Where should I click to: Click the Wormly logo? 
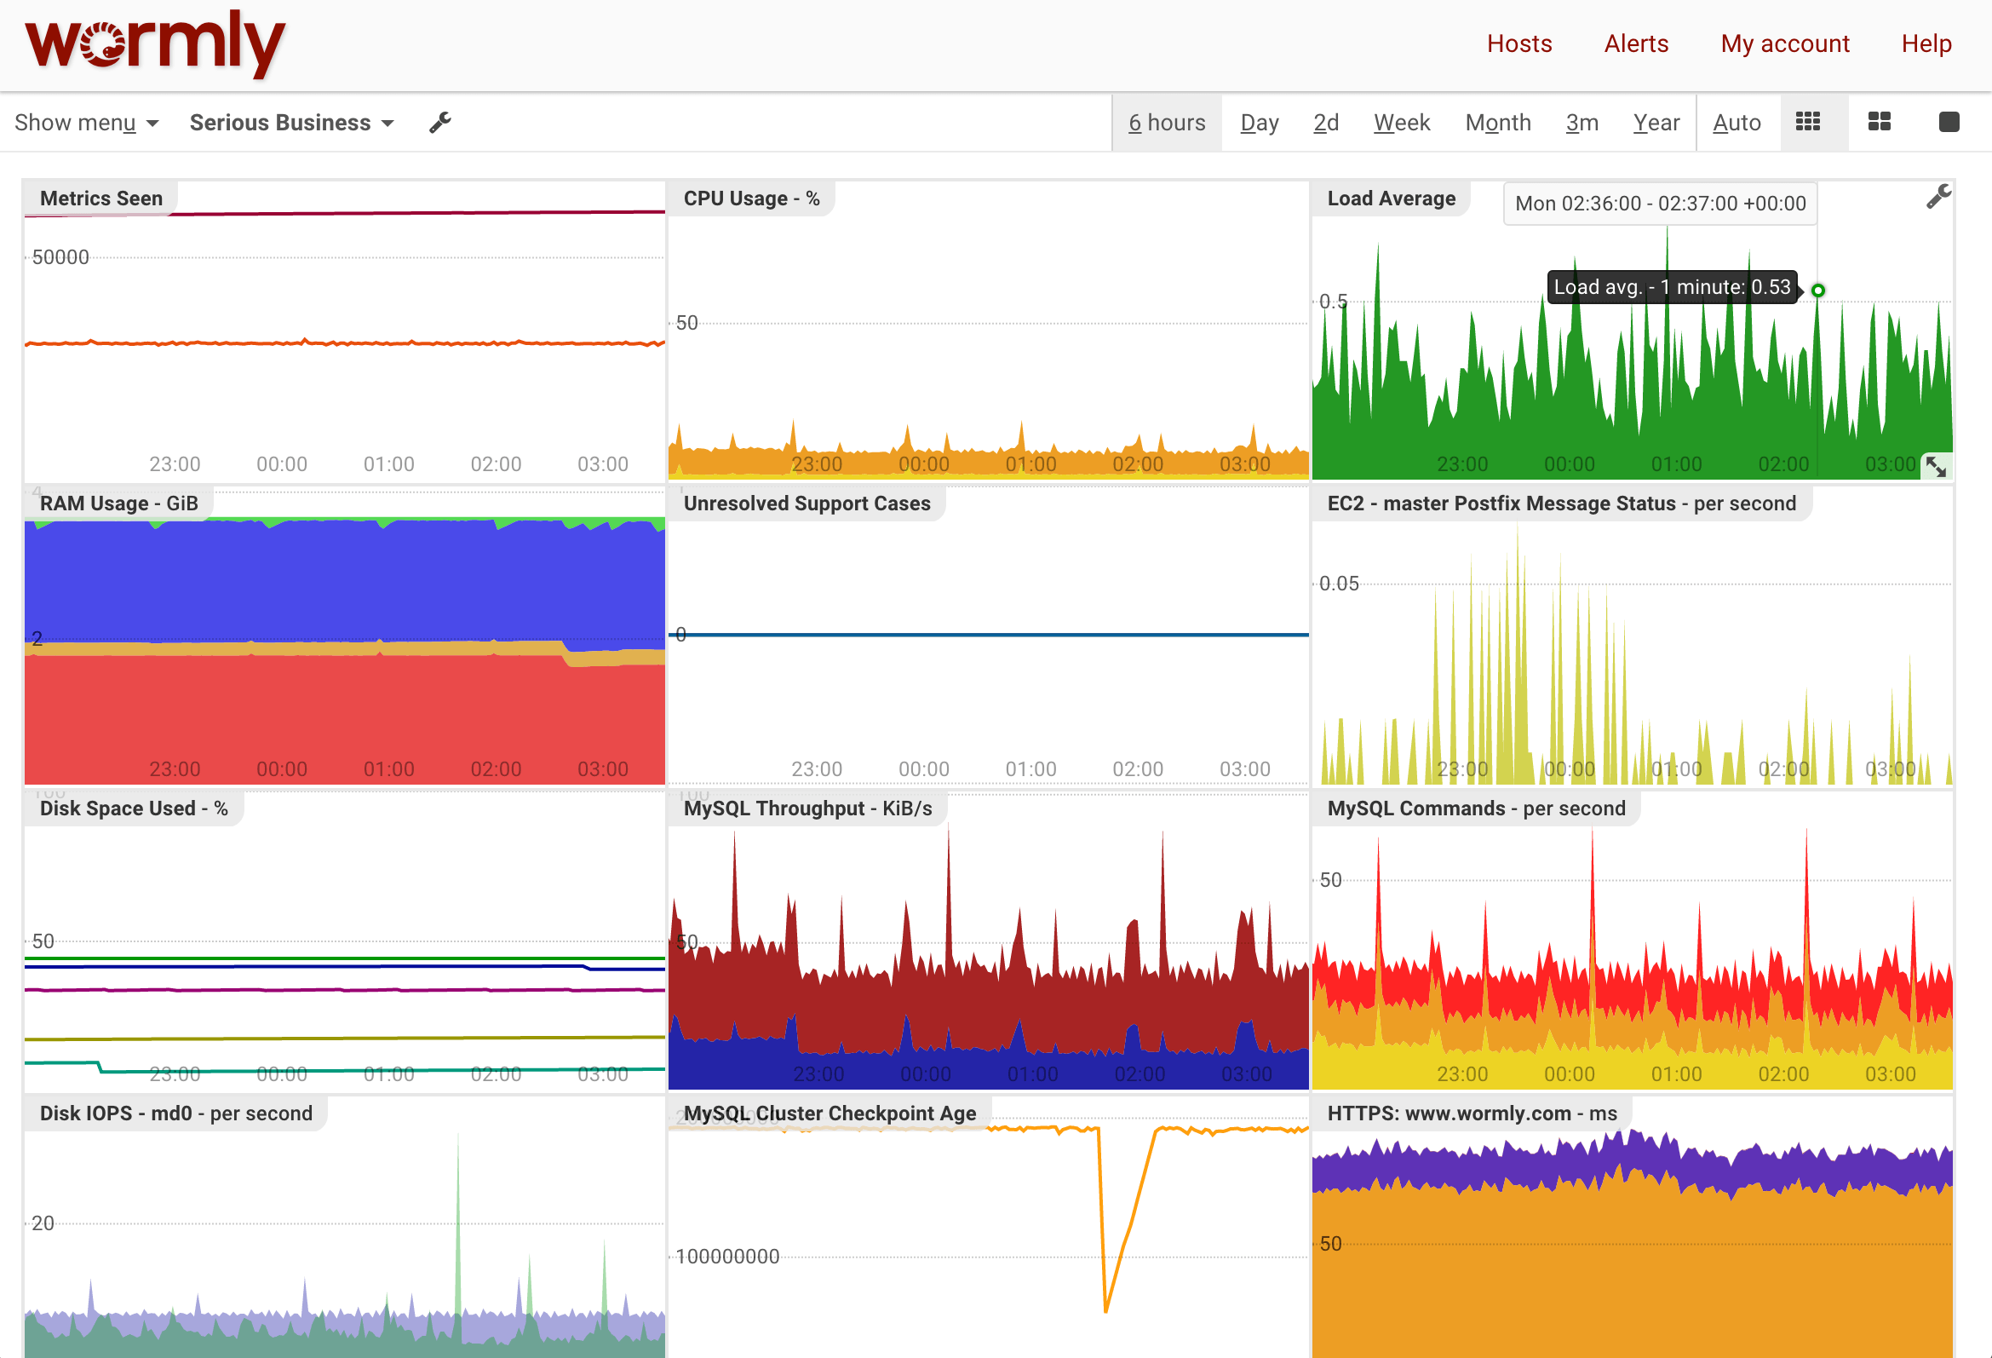155,43
